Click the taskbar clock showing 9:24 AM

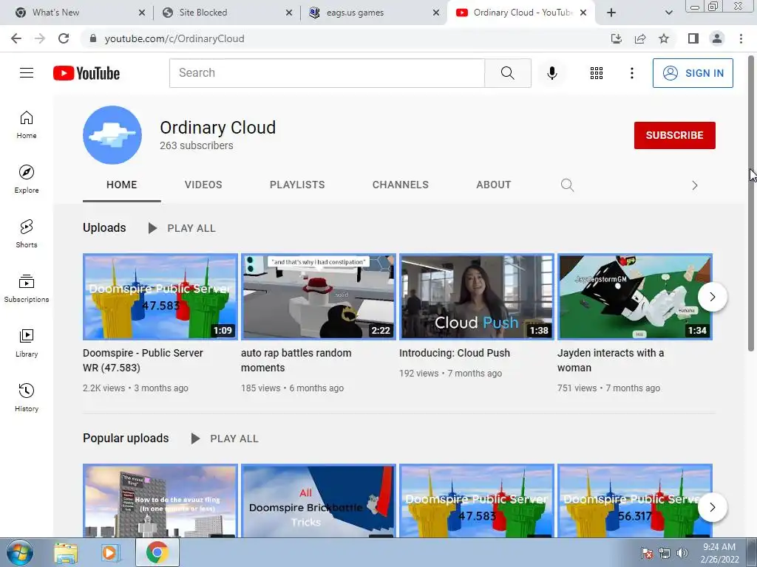[x=719, y=553]
